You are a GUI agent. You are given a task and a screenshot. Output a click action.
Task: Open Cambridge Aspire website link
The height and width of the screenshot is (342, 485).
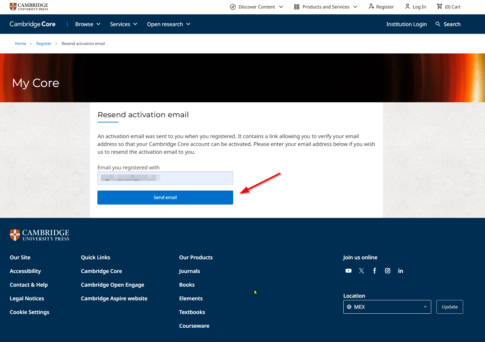click(114, 298)
